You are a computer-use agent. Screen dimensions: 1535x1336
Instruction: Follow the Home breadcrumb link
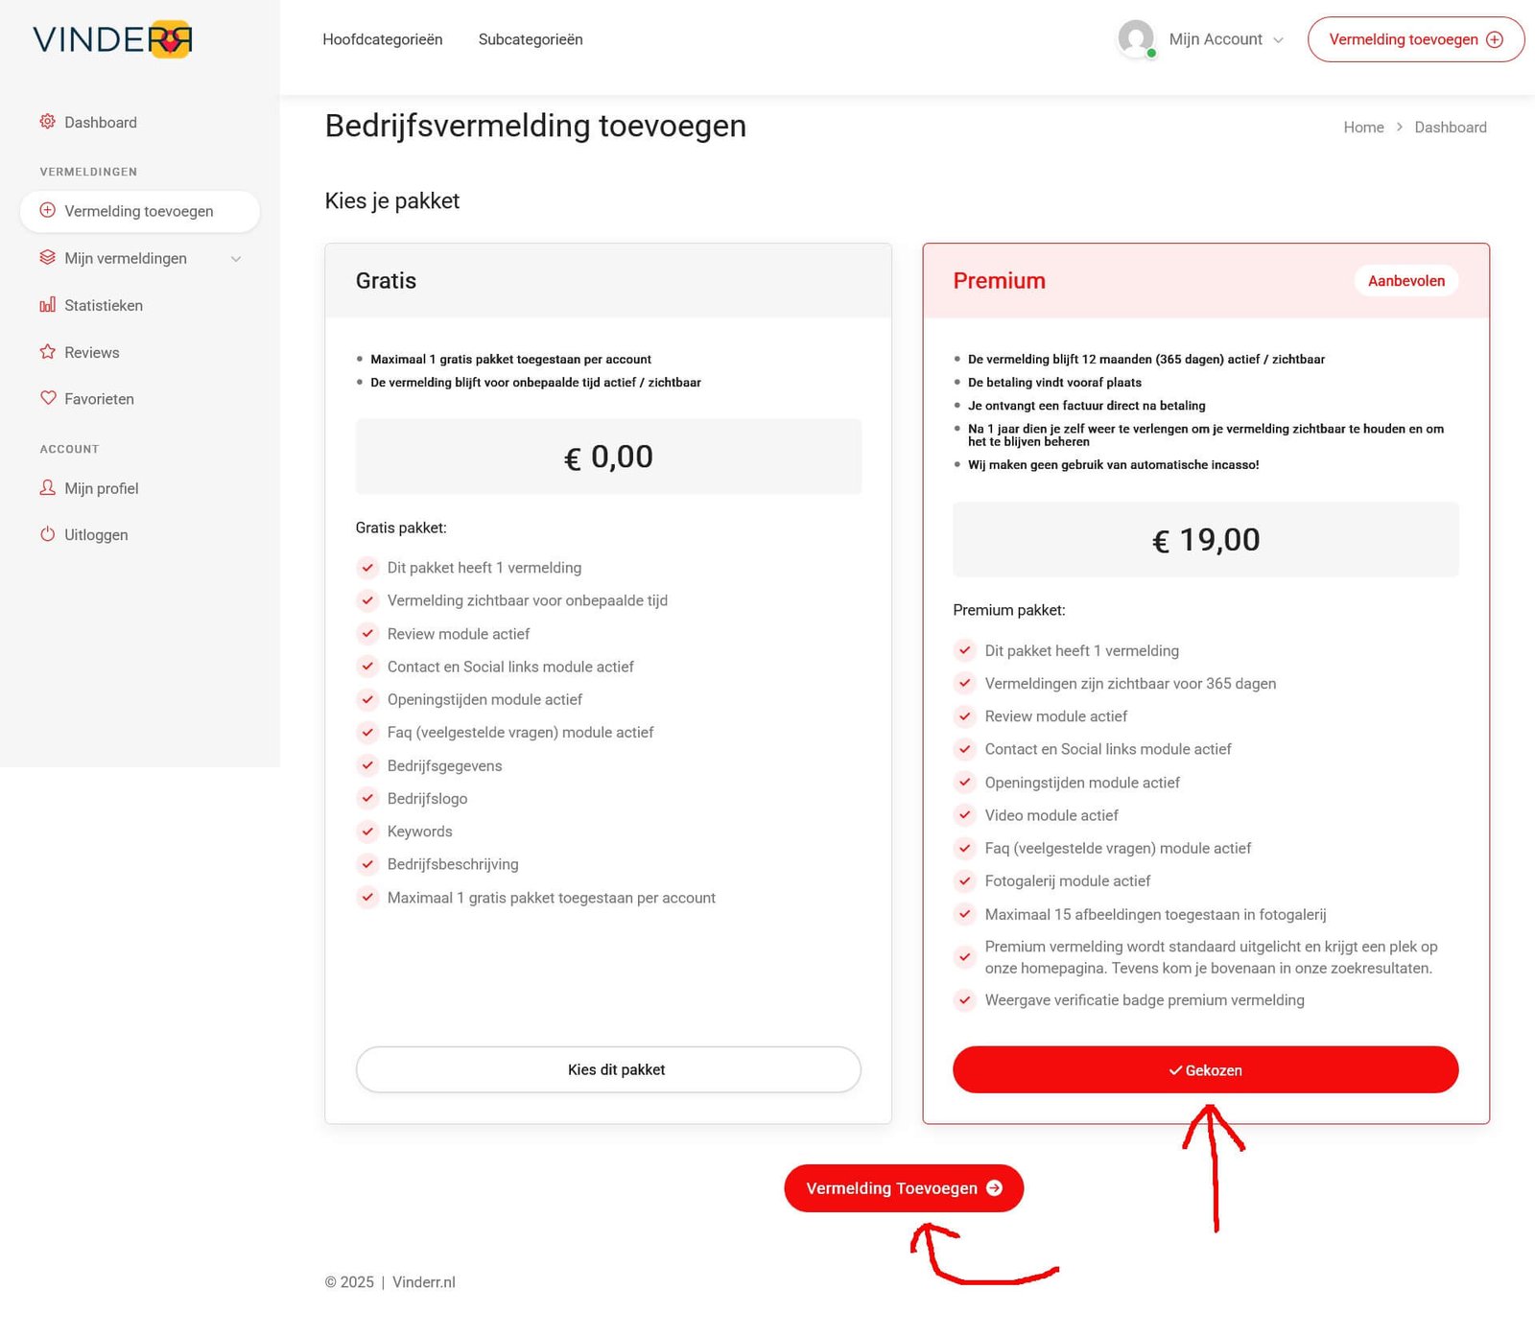click(x=1363, y=128)
